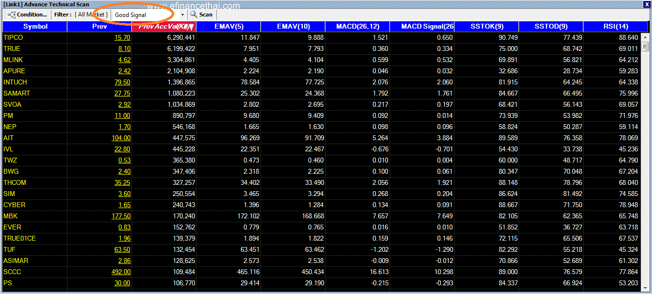The image size is (652, 294).
Task: Select the TWZ symbol
Action: [10, 160]
